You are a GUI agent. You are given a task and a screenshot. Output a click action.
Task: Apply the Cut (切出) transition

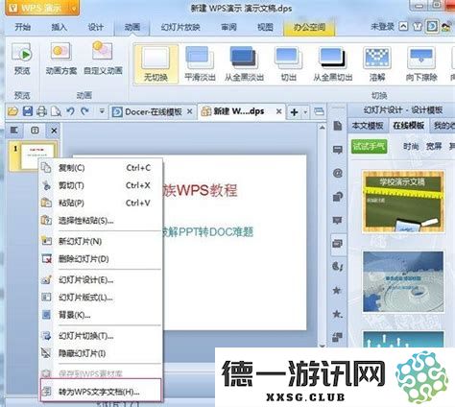[x=288, y=64]
